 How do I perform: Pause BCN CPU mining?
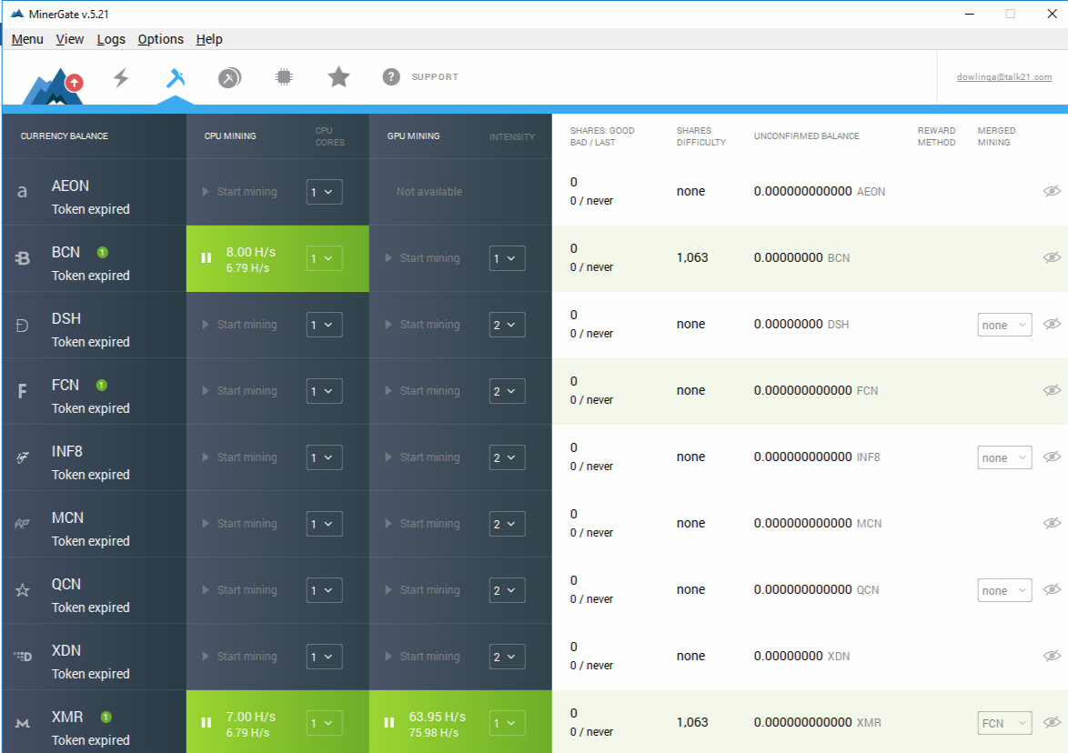pos(207,258)
